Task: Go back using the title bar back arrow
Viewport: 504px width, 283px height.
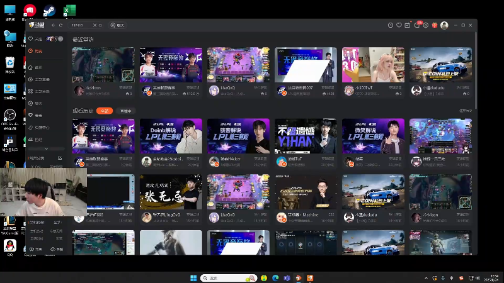Action: 54,25
